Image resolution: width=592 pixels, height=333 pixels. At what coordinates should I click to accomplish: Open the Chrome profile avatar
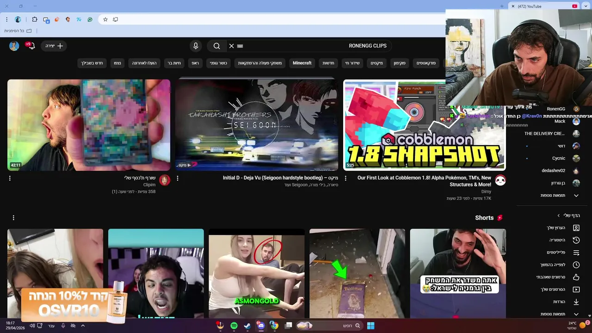click(18, 19)
